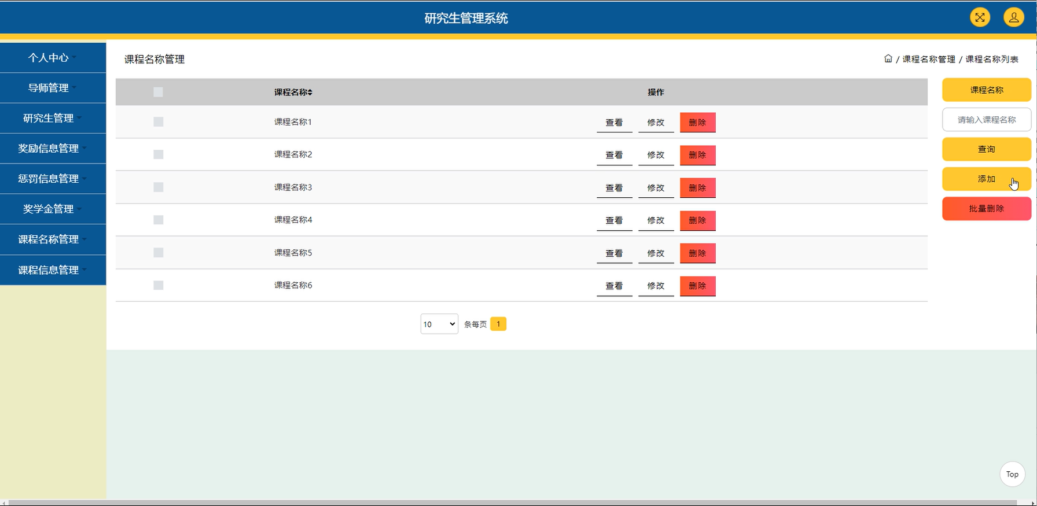Click the 操作 column header
The height and width of the screenshot is (506, 1037).
click(656, 92)
